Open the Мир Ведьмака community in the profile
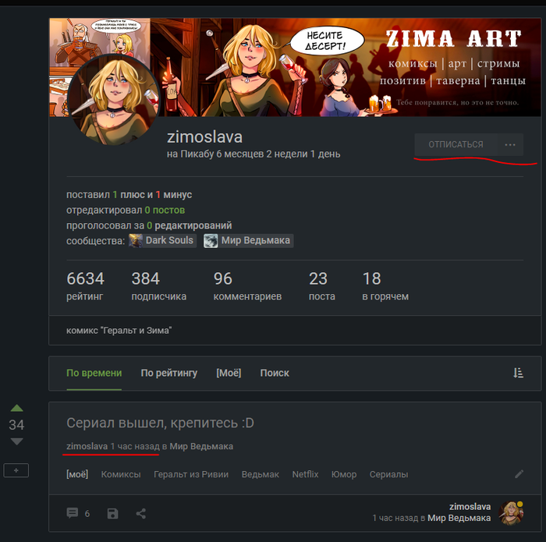The height and width of the screenshot is (542, 546). 248,240
